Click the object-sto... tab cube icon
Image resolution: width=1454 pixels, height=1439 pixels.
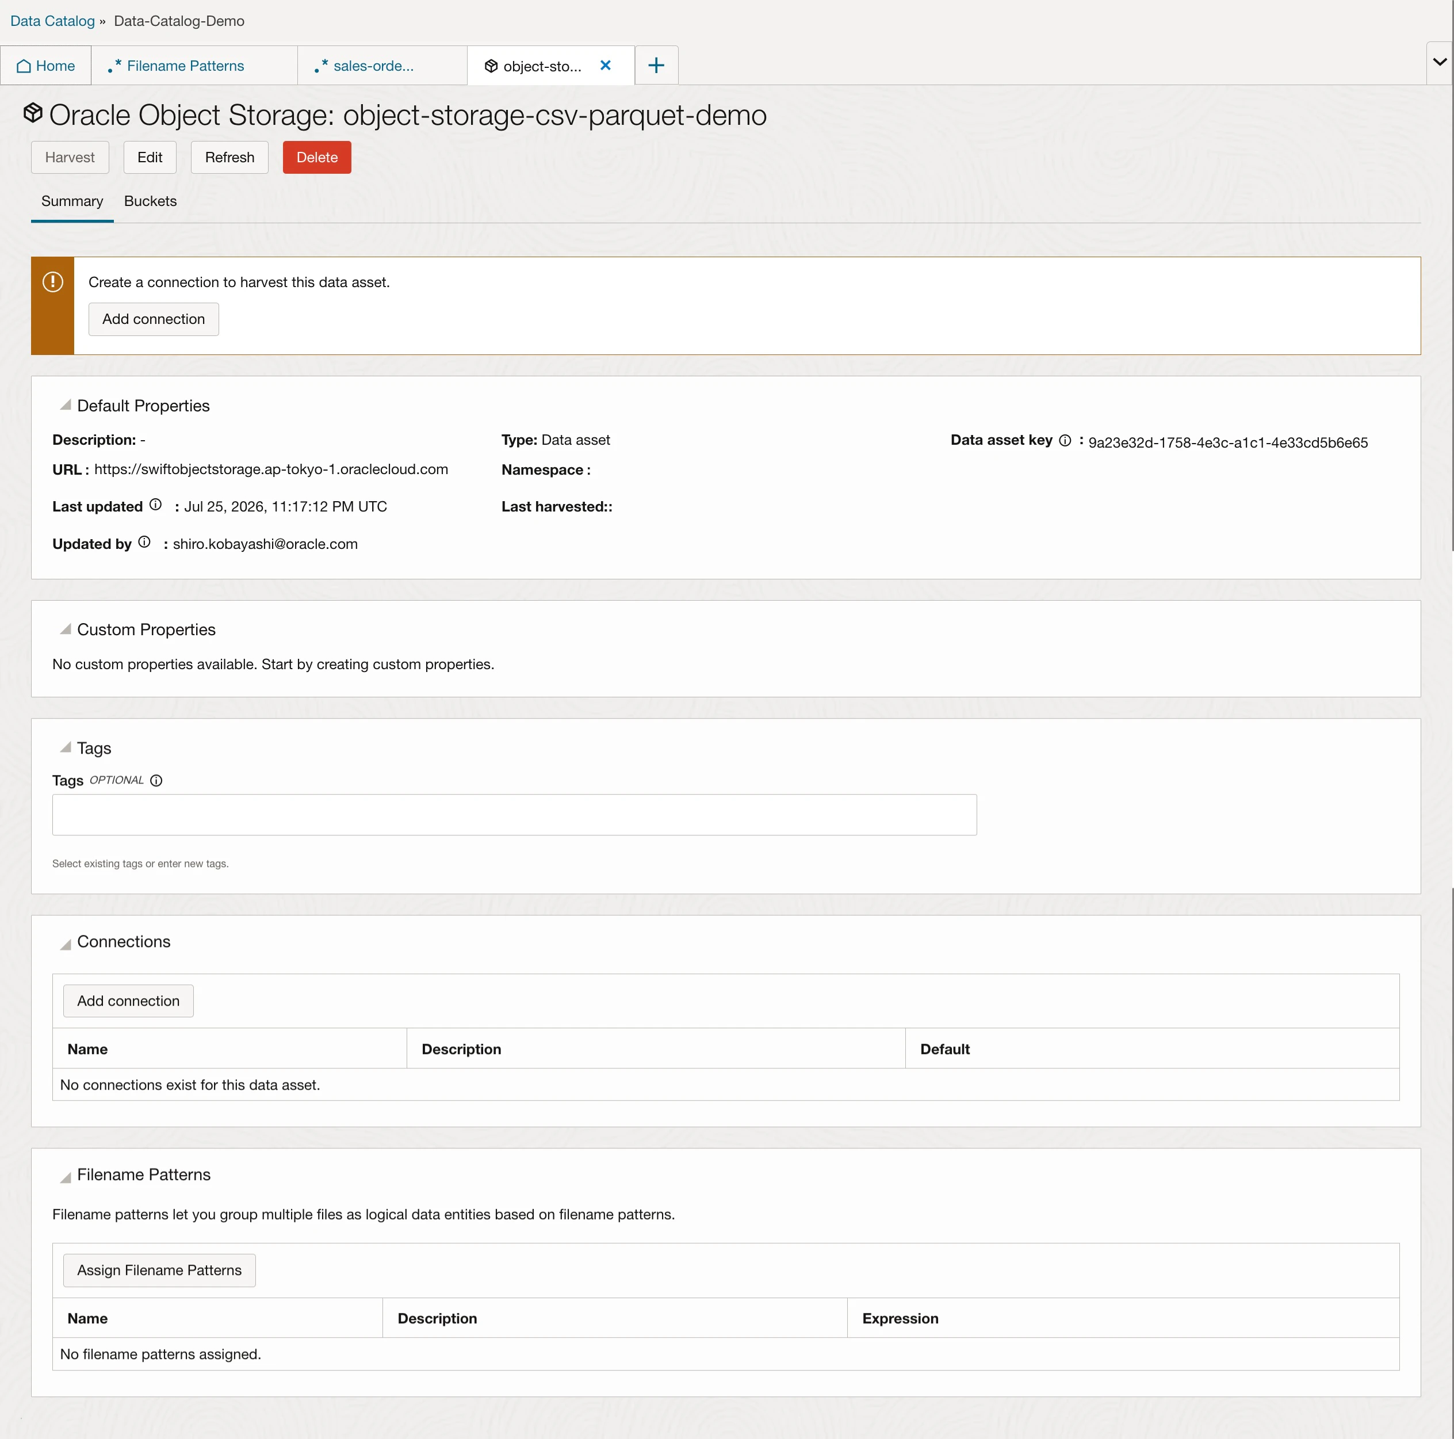point(491,66)
